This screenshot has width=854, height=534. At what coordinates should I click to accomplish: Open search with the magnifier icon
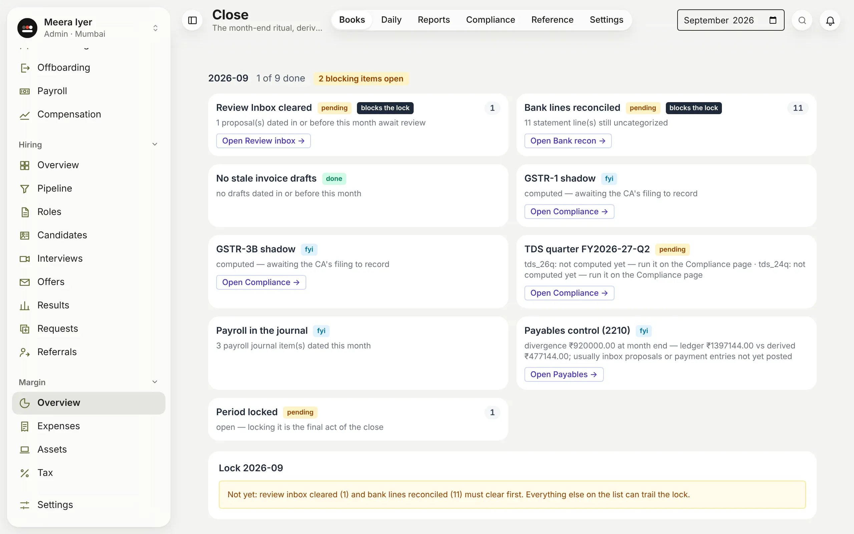pos(802,20)
